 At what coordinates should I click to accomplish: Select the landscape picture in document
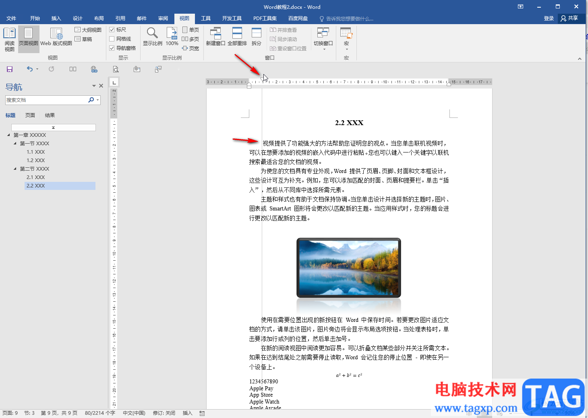pyautogui.click(x=349, y=268)
